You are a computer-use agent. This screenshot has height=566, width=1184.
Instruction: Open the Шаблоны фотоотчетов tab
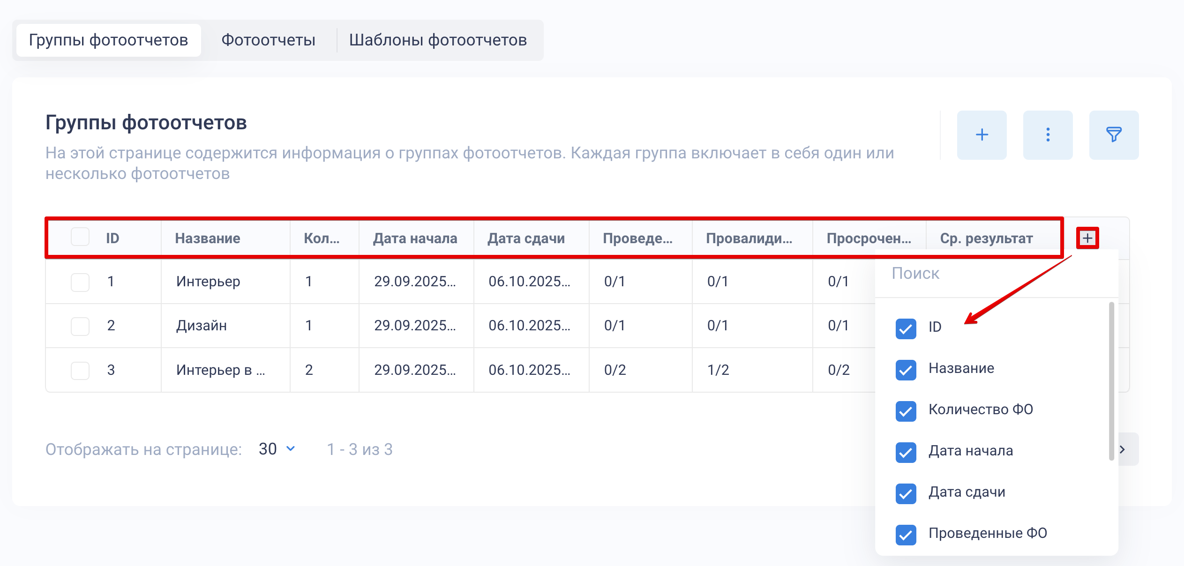(x=438, y=40)
